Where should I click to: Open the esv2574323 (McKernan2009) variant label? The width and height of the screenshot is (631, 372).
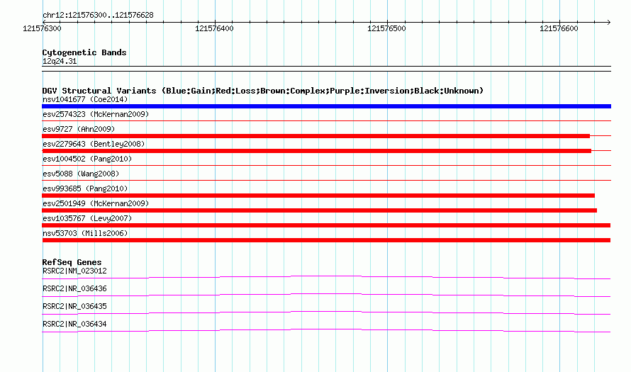(96, 114)
